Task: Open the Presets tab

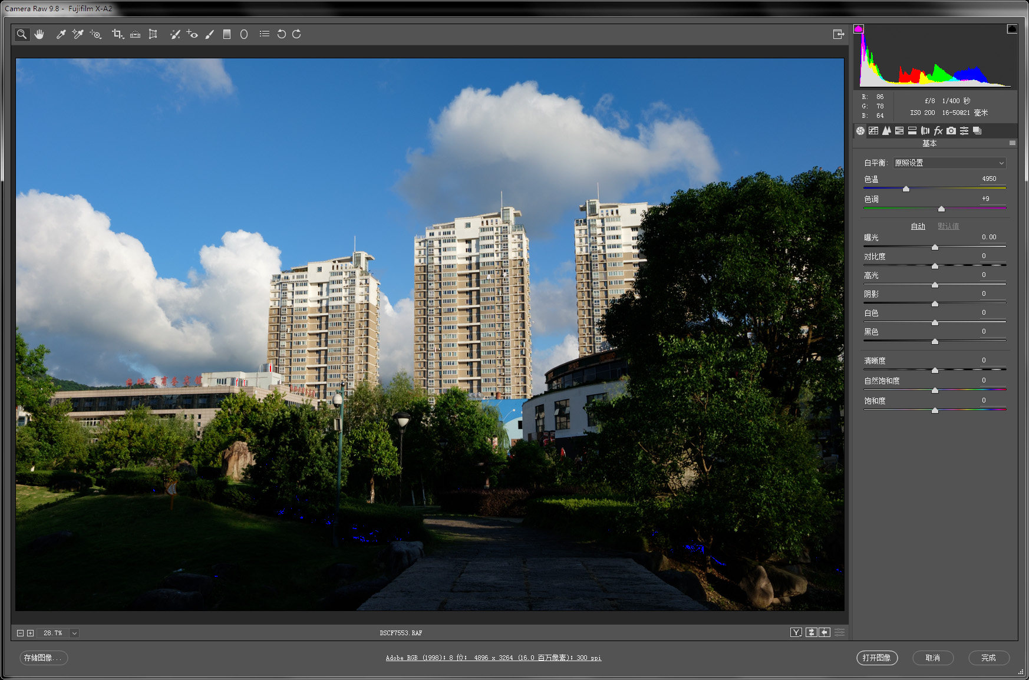Action: (x=964, y=131)
